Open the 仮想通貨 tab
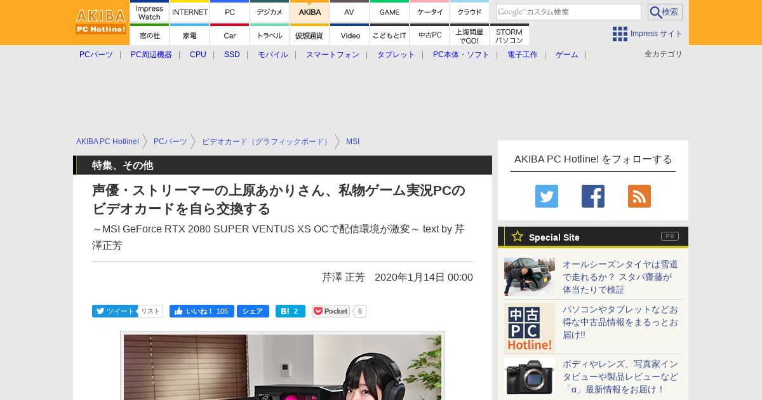 coord(310,34)
